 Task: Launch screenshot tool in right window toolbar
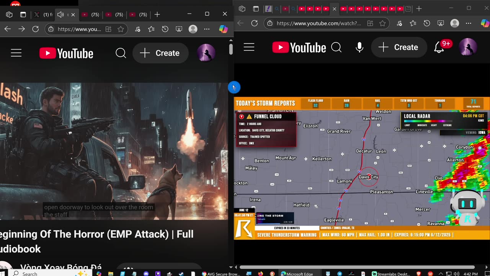(x=441, y=23)
